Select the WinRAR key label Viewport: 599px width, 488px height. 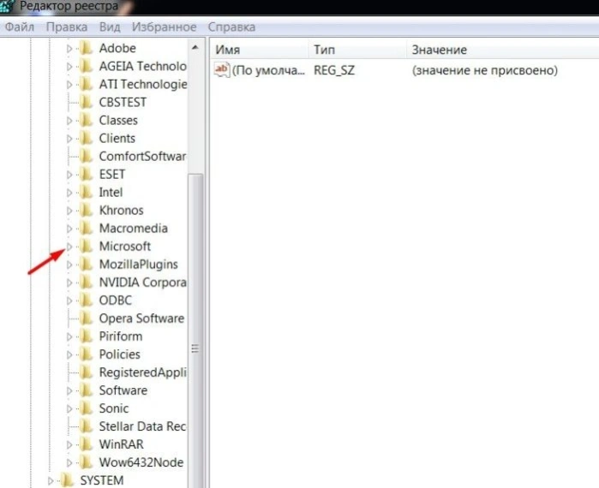pos(122,444)
